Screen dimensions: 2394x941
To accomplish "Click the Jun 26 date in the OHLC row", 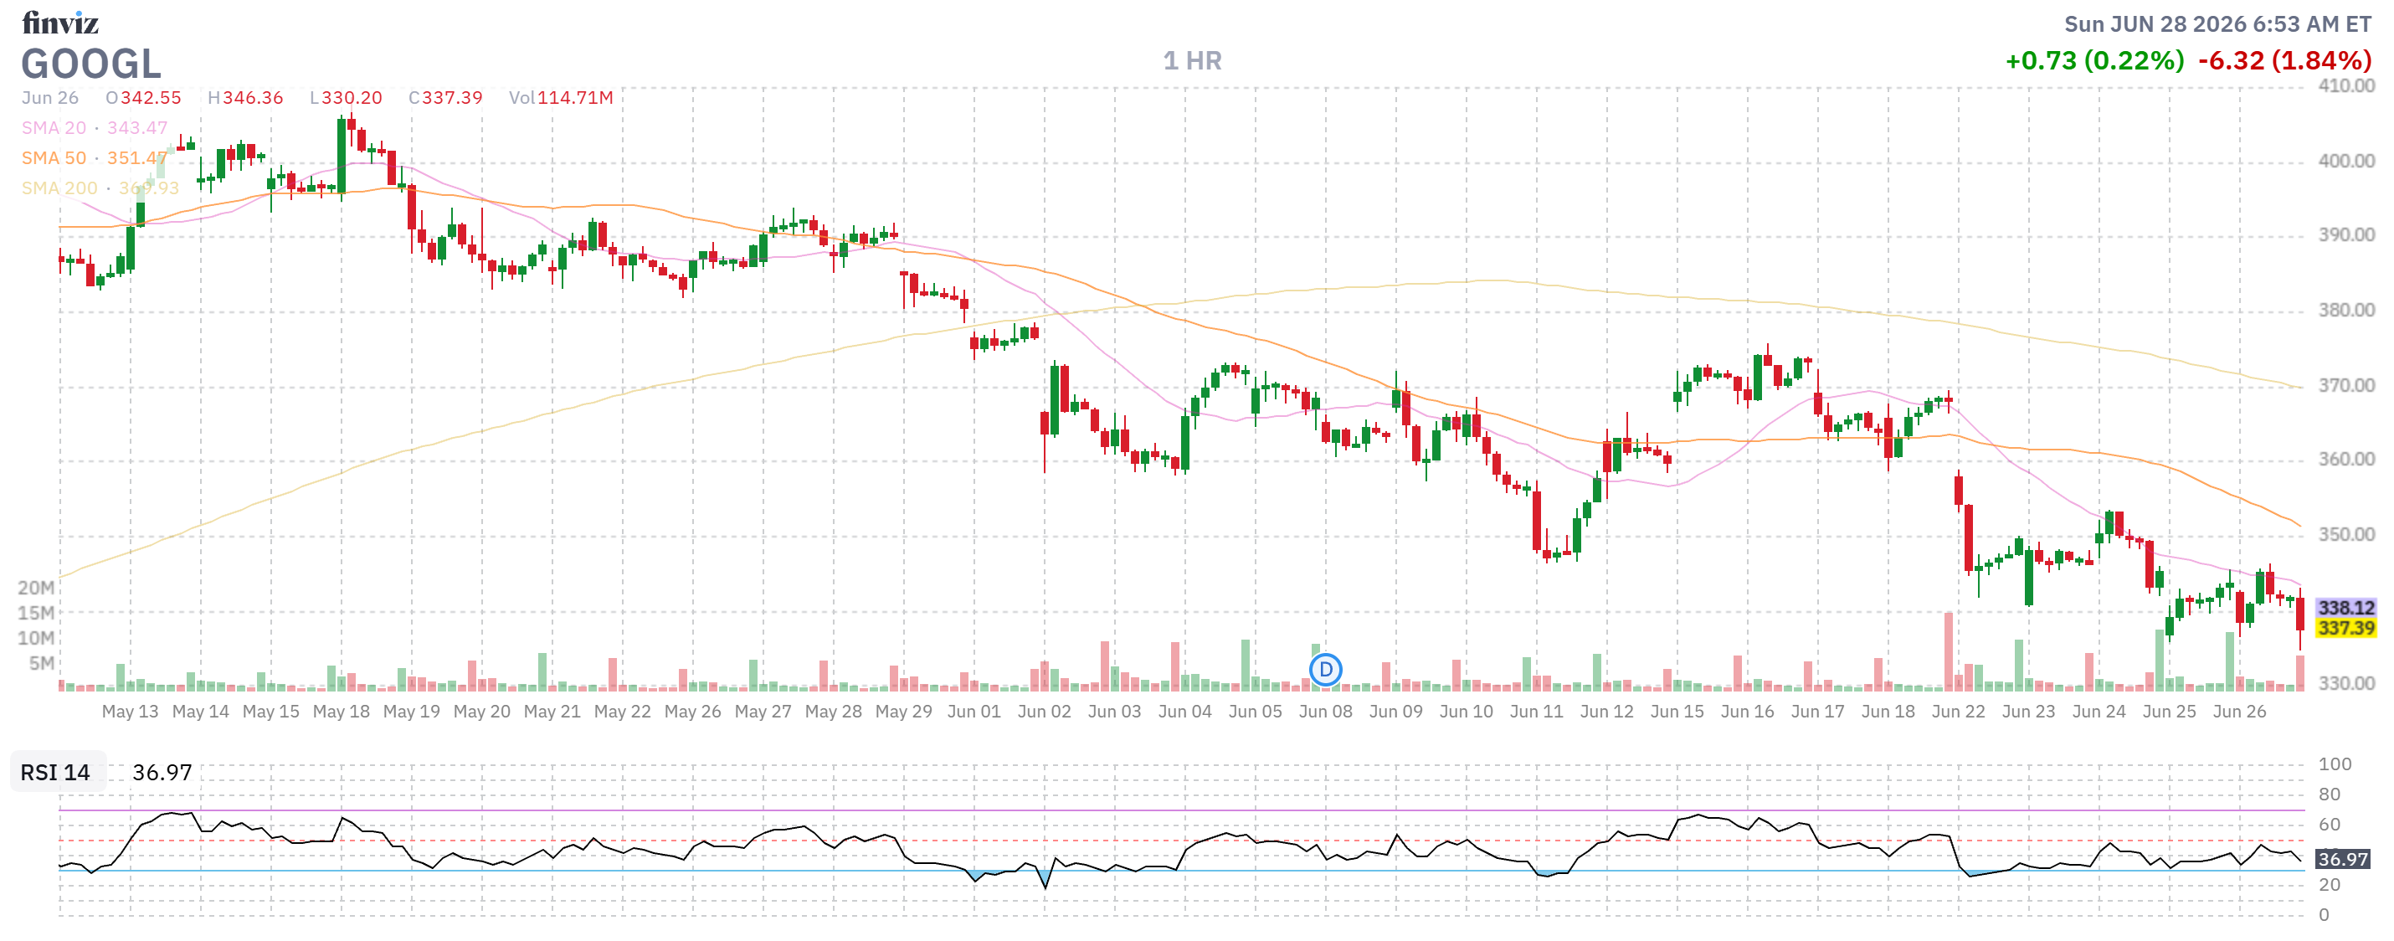I will click(x=50, y=98).
